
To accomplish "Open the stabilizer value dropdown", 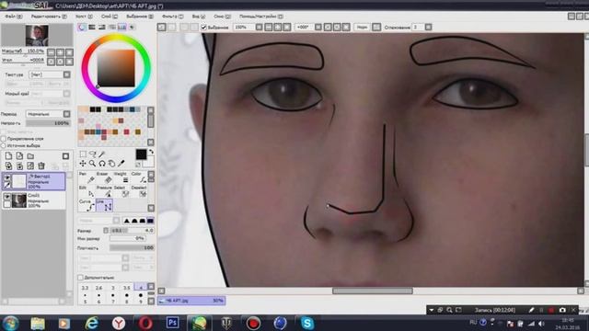I will 428,27.
